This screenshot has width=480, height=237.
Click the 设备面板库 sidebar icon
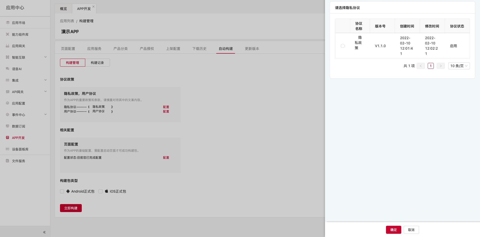7,149
